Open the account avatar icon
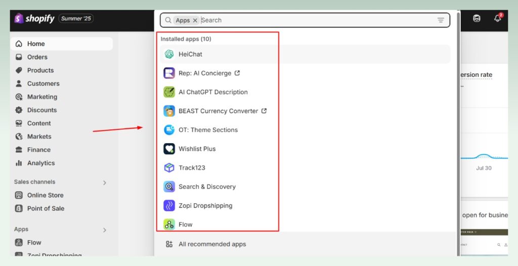Image resolution: width=518 pixels, height=266 pixels. [477, 19]
